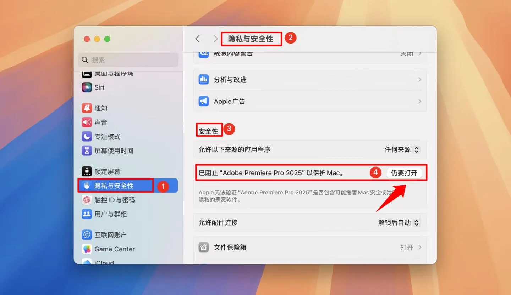The width and height of the screenshot is (511, 295).
Task: Open 互联网账户 at-sign icon
Action: 87,234
